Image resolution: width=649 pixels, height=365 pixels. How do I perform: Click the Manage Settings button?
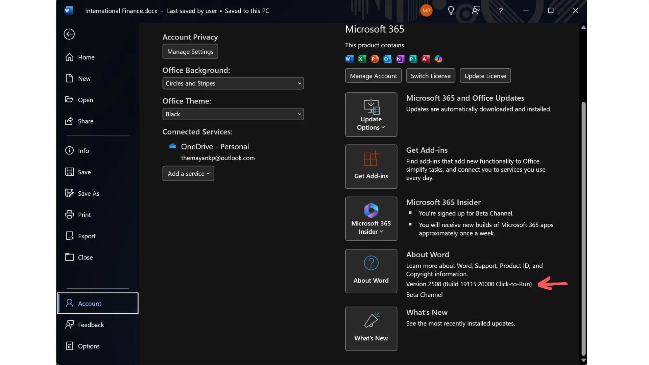pos(190,51)
